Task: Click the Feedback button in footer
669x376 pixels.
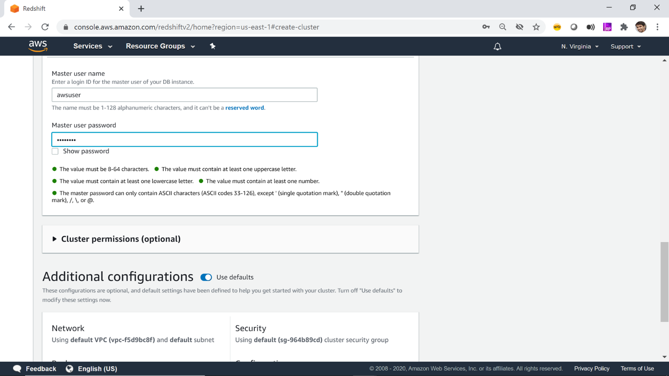Action: (x=35, y=369)
